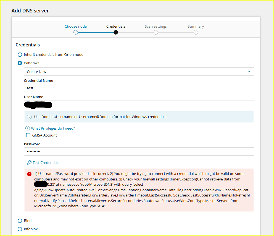Screen dimensions: 274x236
Task: Click the User Name field label
Action: tap(33, 97)
